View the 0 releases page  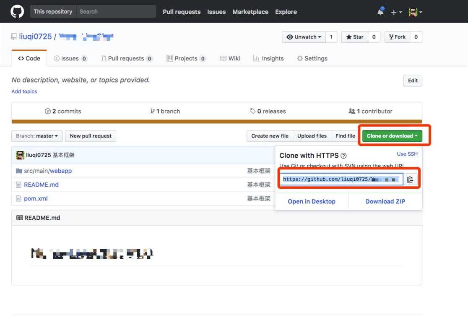tap(268, 111)
